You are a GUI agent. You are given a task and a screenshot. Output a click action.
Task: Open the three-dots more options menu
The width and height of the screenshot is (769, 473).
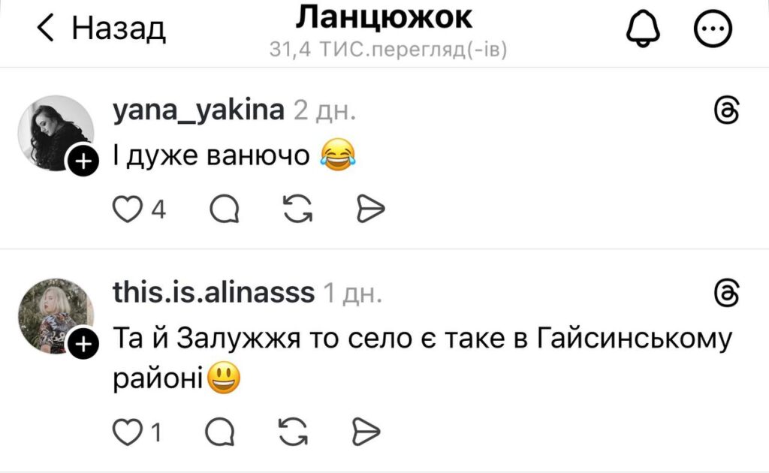pos(713,29)
